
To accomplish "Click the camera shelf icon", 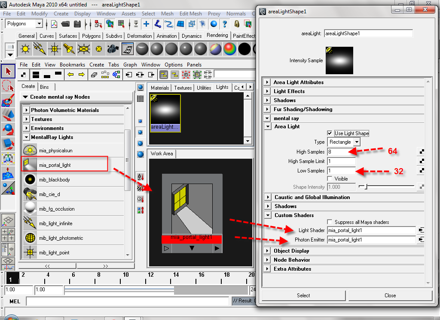I will click(x=113, y=49).
